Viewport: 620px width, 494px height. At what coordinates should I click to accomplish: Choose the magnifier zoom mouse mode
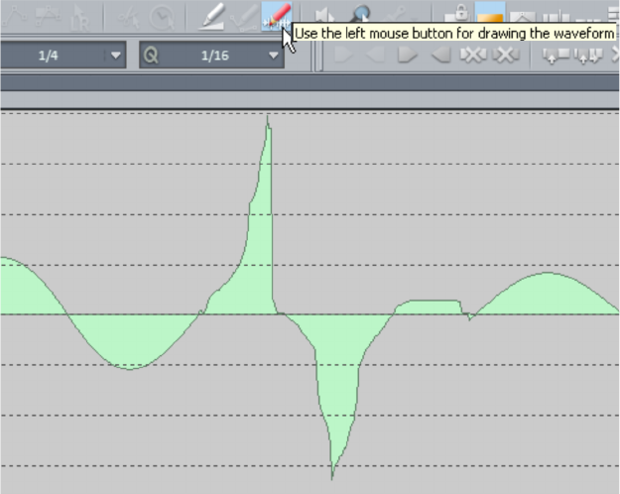click(361, 14)
